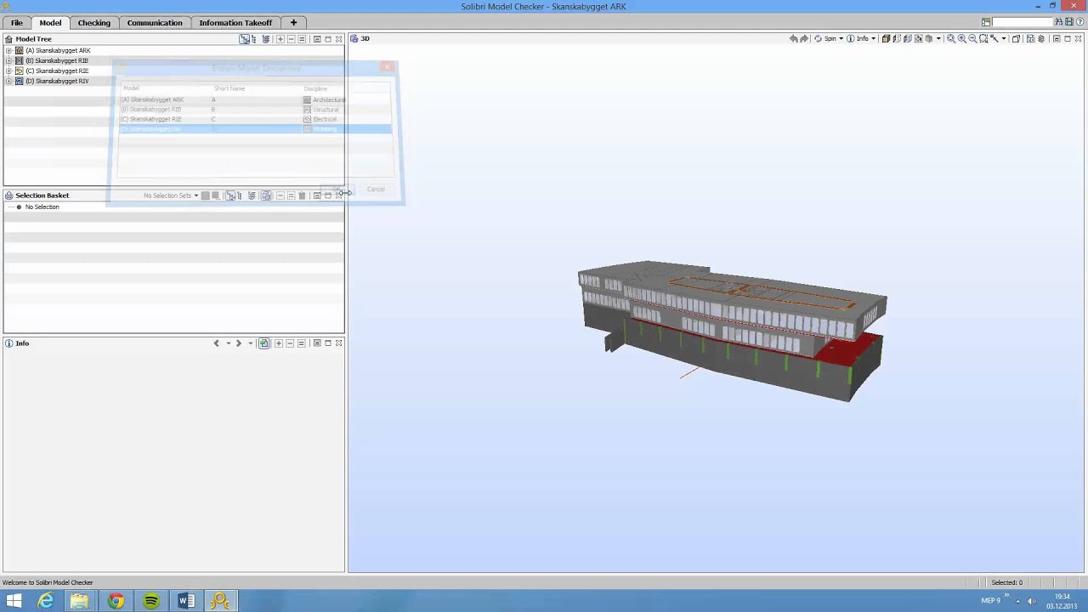This screenshot has height=612, width=1088.
Task: Click the search field in top right
Action: [1023, 22]
